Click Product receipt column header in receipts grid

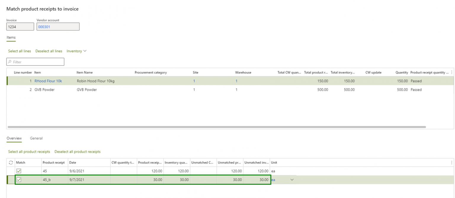point(54,162)
